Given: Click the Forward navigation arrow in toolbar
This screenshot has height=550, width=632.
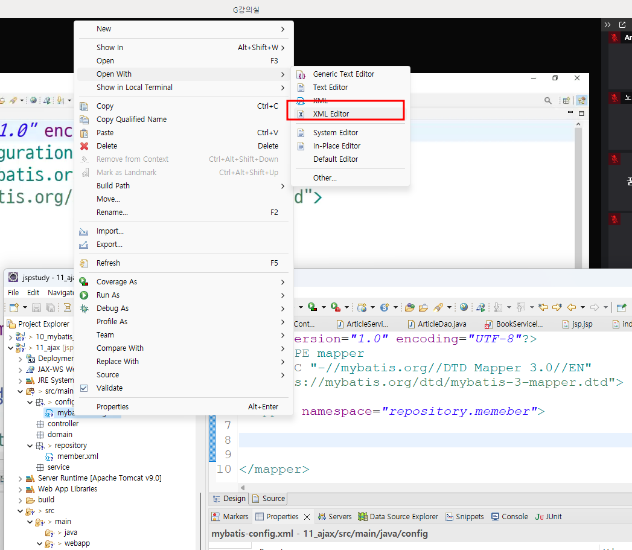Looking at the screenshot, I should click(595, 308).
